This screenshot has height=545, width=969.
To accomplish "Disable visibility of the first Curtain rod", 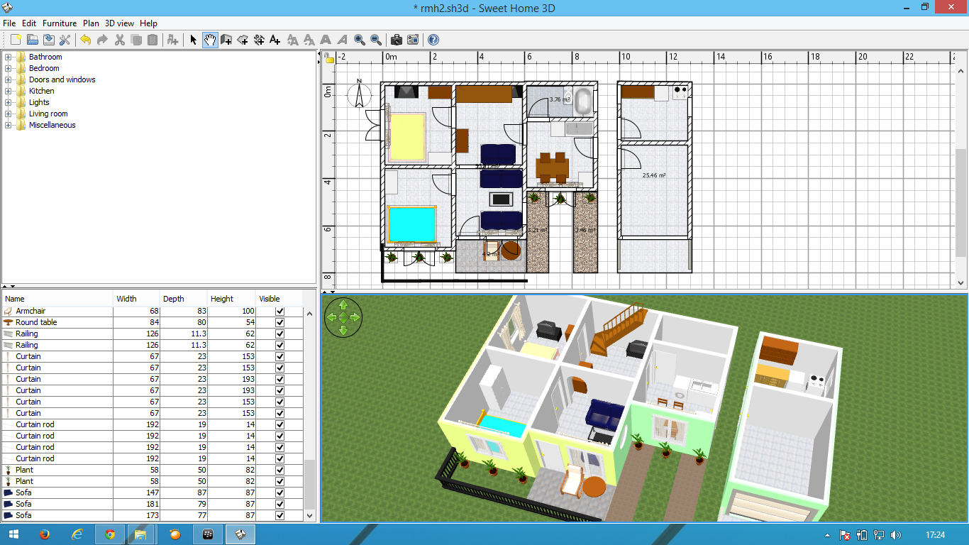I will [x=279, y=424].
